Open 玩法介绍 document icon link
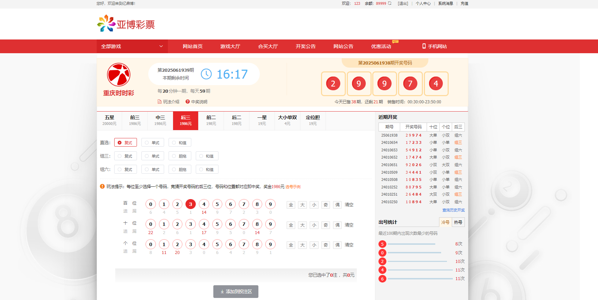 160,102
